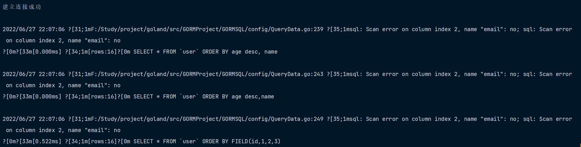Click the "建立连接成功" message line
Screen dimensions: 581x147
[x=22, y=7]
